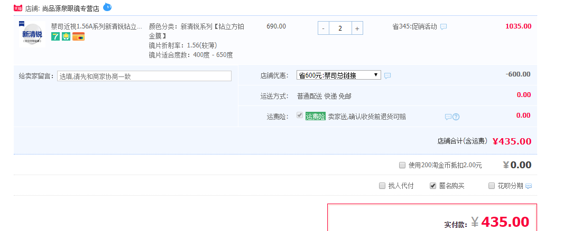Image resolution: width=563 pixels, height=231 pixels.
Task: Open Wangwang chat with the store
Action: (x=107, y=7)
